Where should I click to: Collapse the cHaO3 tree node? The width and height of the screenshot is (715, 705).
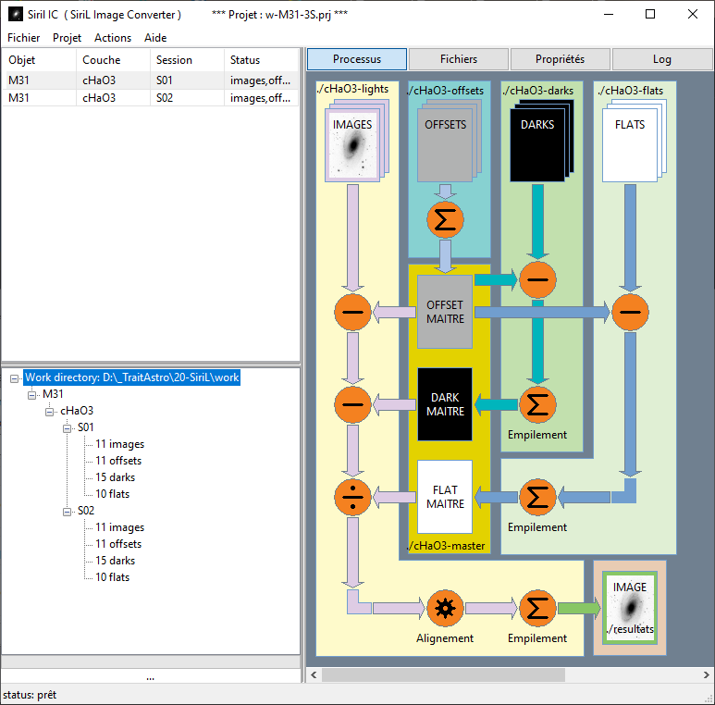[50, 412]
